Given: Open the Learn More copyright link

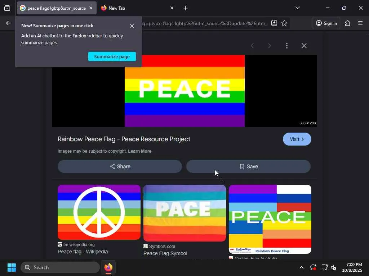Looking at the screenshot, I should point(140,151).
